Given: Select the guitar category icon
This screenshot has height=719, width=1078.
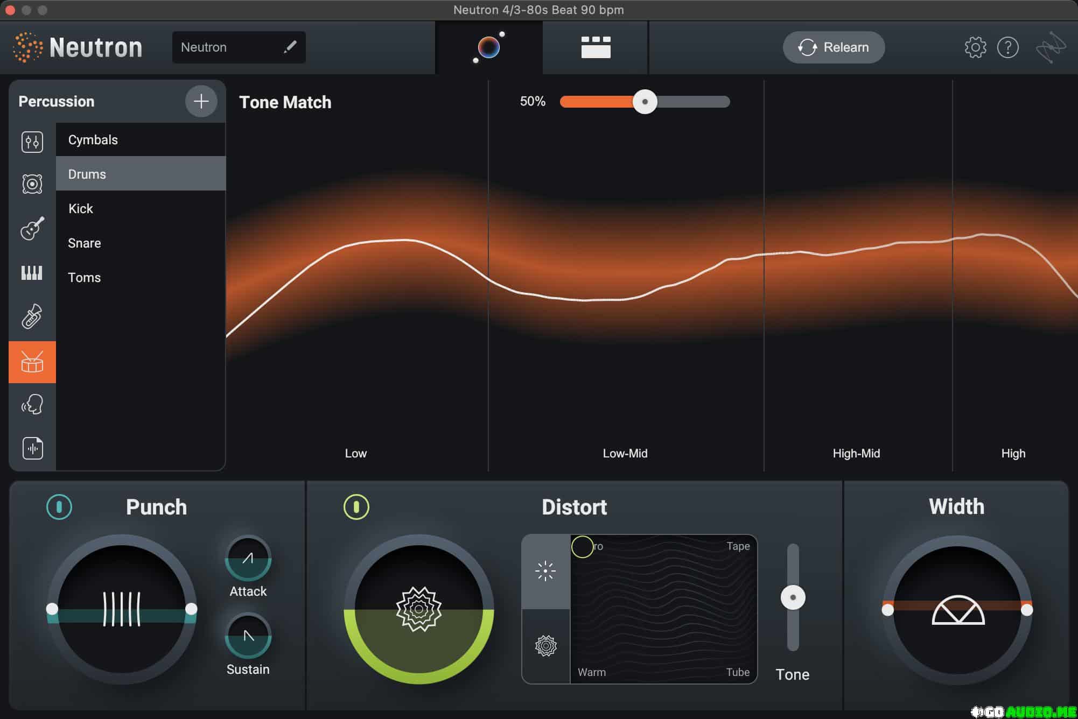Looking at the screenshot, I should [x=32, y=228].
